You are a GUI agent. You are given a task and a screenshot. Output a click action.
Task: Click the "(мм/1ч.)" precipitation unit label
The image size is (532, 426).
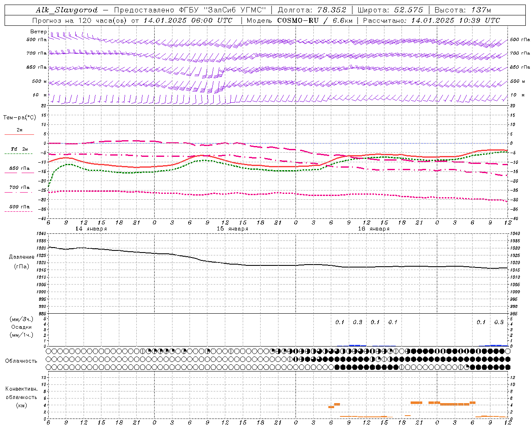point(22,335)
